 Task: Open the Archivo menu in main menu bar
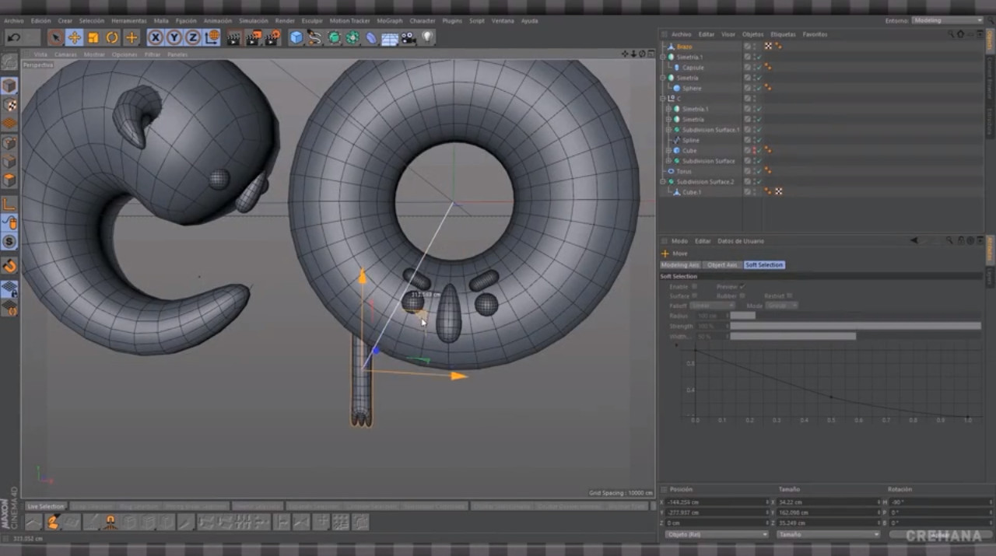pos(13,21)
